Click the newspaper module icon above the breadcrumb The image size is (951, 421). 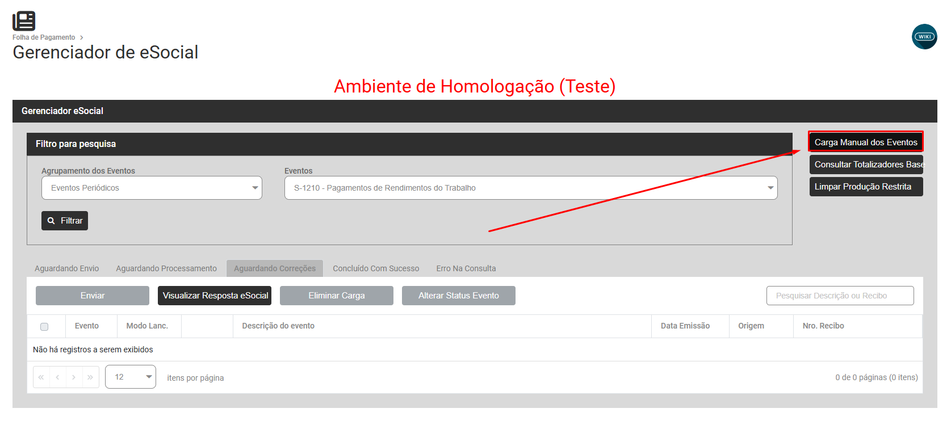pyautogui.click(x=24, y=21)
